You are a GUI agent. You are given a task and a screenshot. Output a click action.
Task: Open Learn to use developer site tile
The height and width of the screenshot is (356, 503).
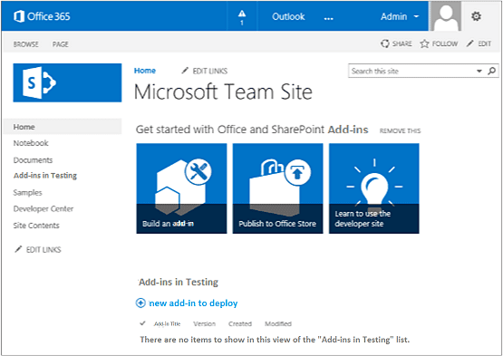(374, 188)
